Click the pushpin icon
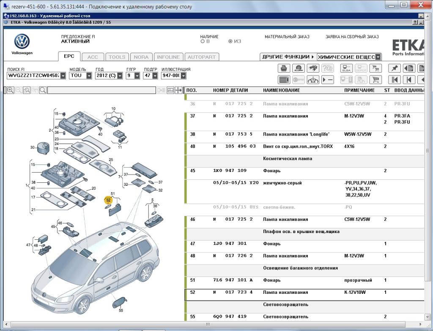Viewport: 433px width, 331px height. tap(395, 68)
